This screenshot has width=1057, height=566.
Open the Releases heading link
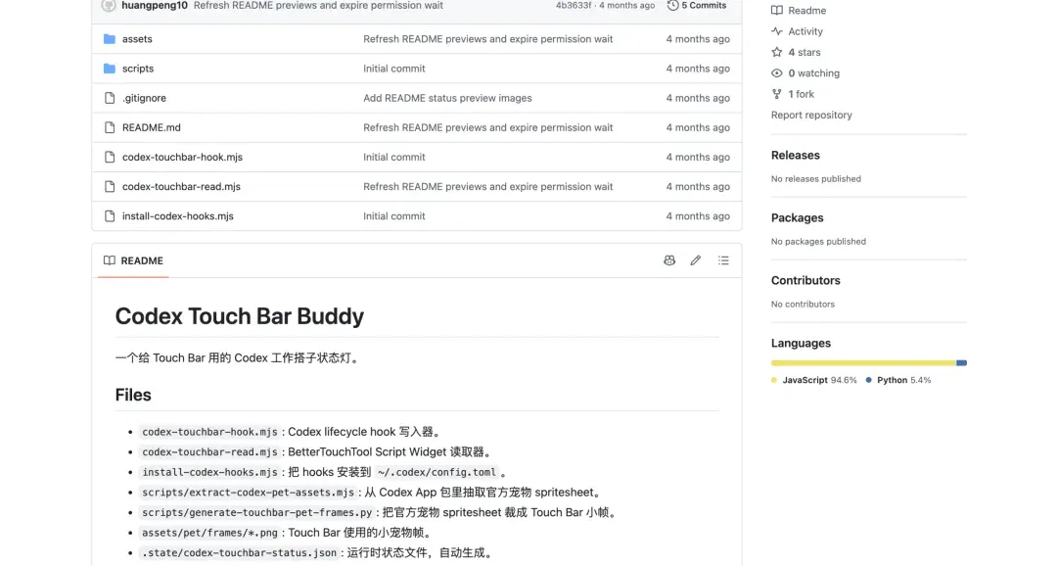pos(796,155)
